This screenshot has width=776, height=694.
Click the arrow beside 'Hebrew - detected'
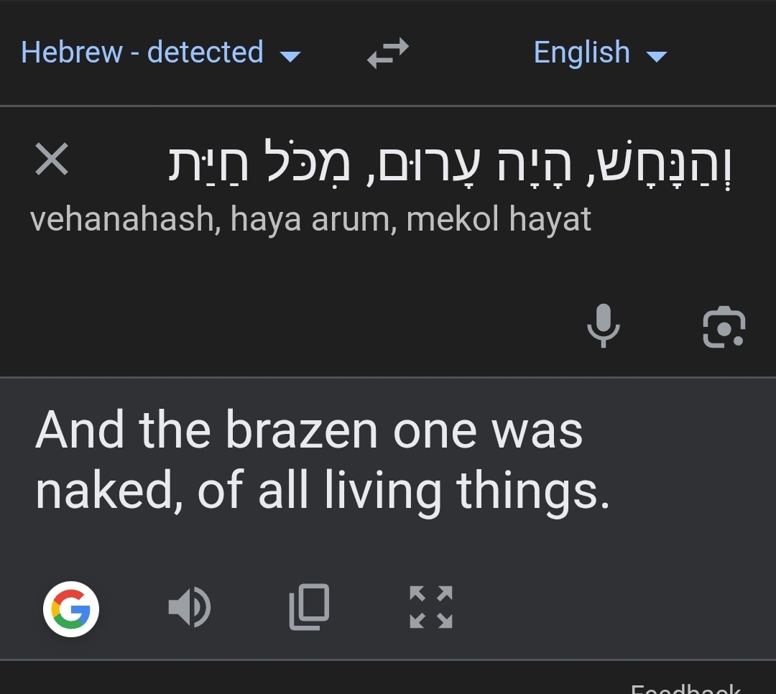coord(290,56)
